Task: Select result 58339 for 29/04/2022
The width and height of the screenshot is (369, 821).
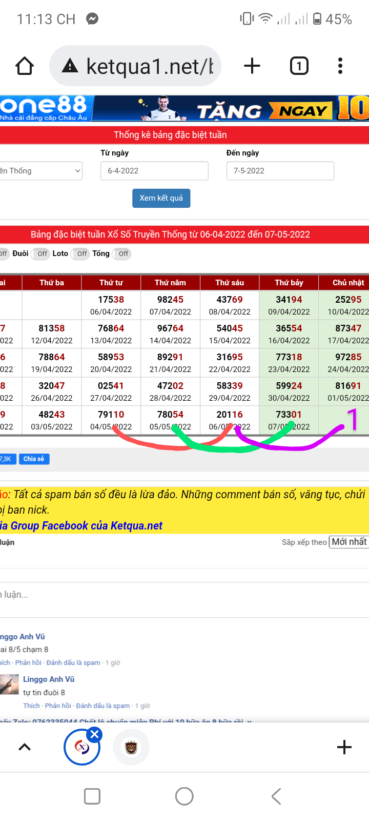Action: point(230,386)
